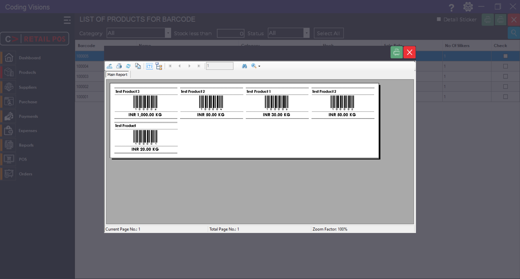Click the green print button on preview dialog
This screenshot has width=520, height=279.
pyautogui.click(x=396, y=52)
